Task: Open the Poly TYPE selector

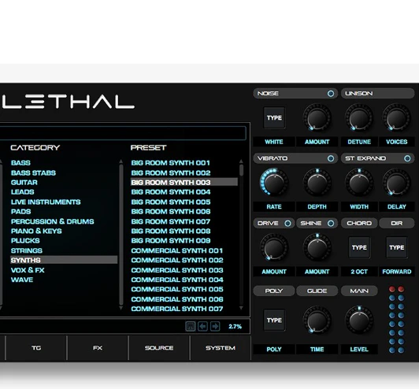Action: (274, 320)
